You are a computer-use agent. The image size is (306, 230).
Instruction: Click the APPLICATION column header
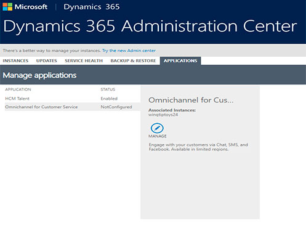(18, 89)
